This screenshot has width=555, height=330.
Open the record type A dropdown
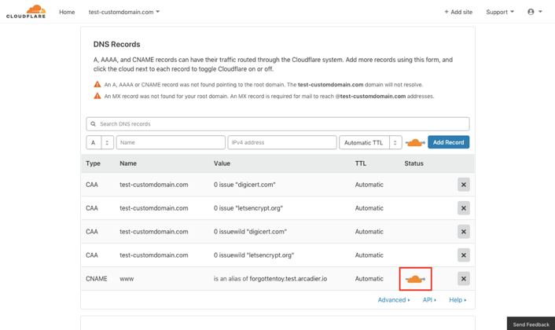pos(100,142)
